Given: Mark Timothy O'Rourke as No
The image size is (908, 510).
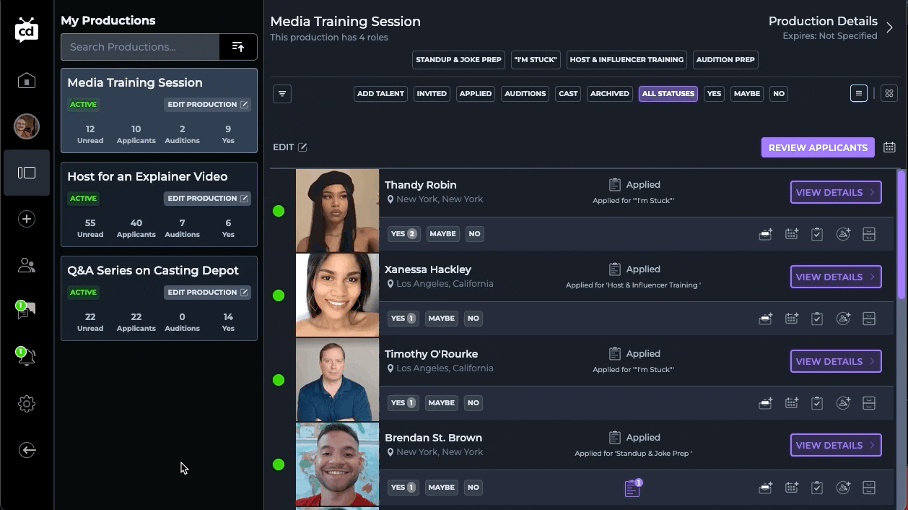Looking at the screenshot, I should tap(473, 403).
